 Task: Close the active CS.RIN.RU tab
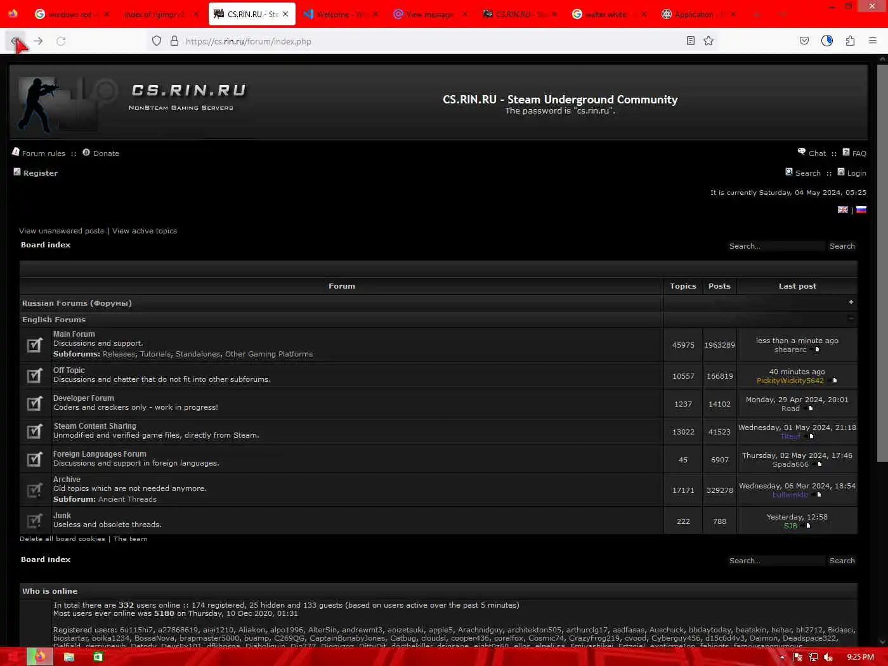285,14
